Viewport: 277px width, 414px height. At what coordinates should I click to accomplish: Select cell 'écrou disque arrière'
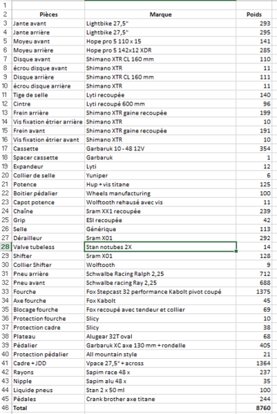(48, 86)
